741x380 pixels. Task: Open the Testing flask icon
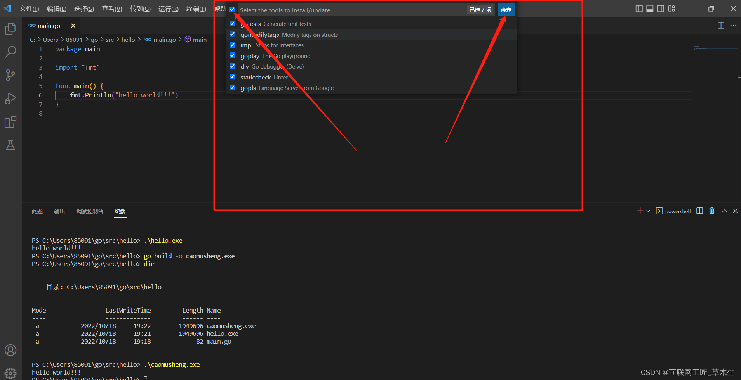10,145
